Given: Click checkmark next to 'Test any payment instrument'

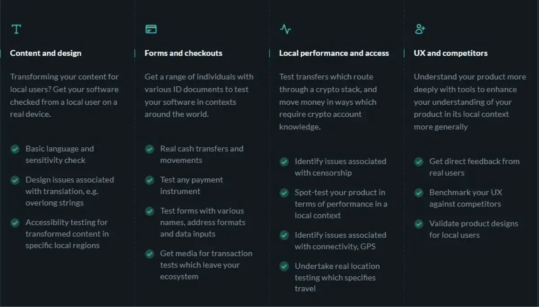Looking at the screenshot, I should pyautogui.click(x=150, y=180).
